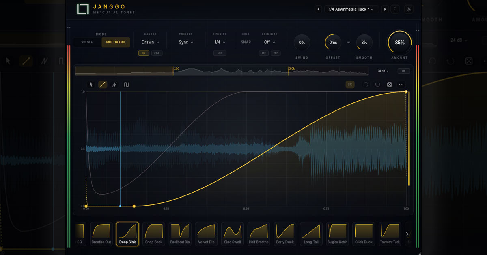Viewport: 487px width, 255px height.
Task: Select the pointer selection tool
Action: pos(91,85)
